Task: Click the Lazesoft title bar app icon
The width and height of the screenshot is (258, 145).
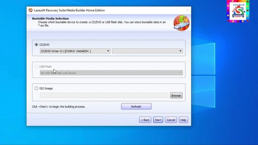Action: (x=31, y=10)
